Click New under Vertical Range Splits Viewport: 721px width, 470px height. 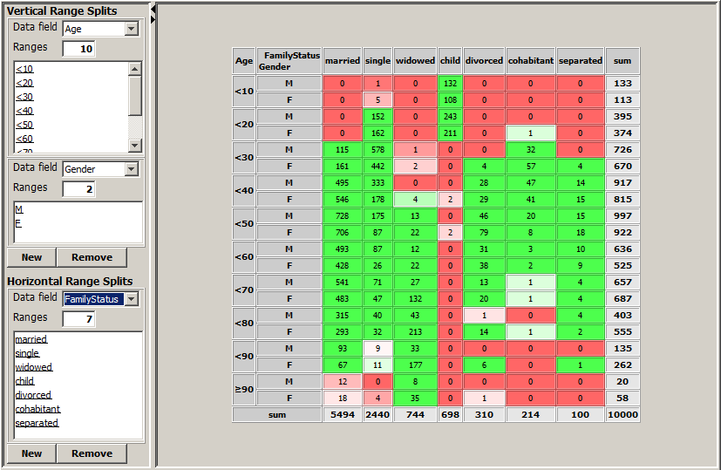31,257
